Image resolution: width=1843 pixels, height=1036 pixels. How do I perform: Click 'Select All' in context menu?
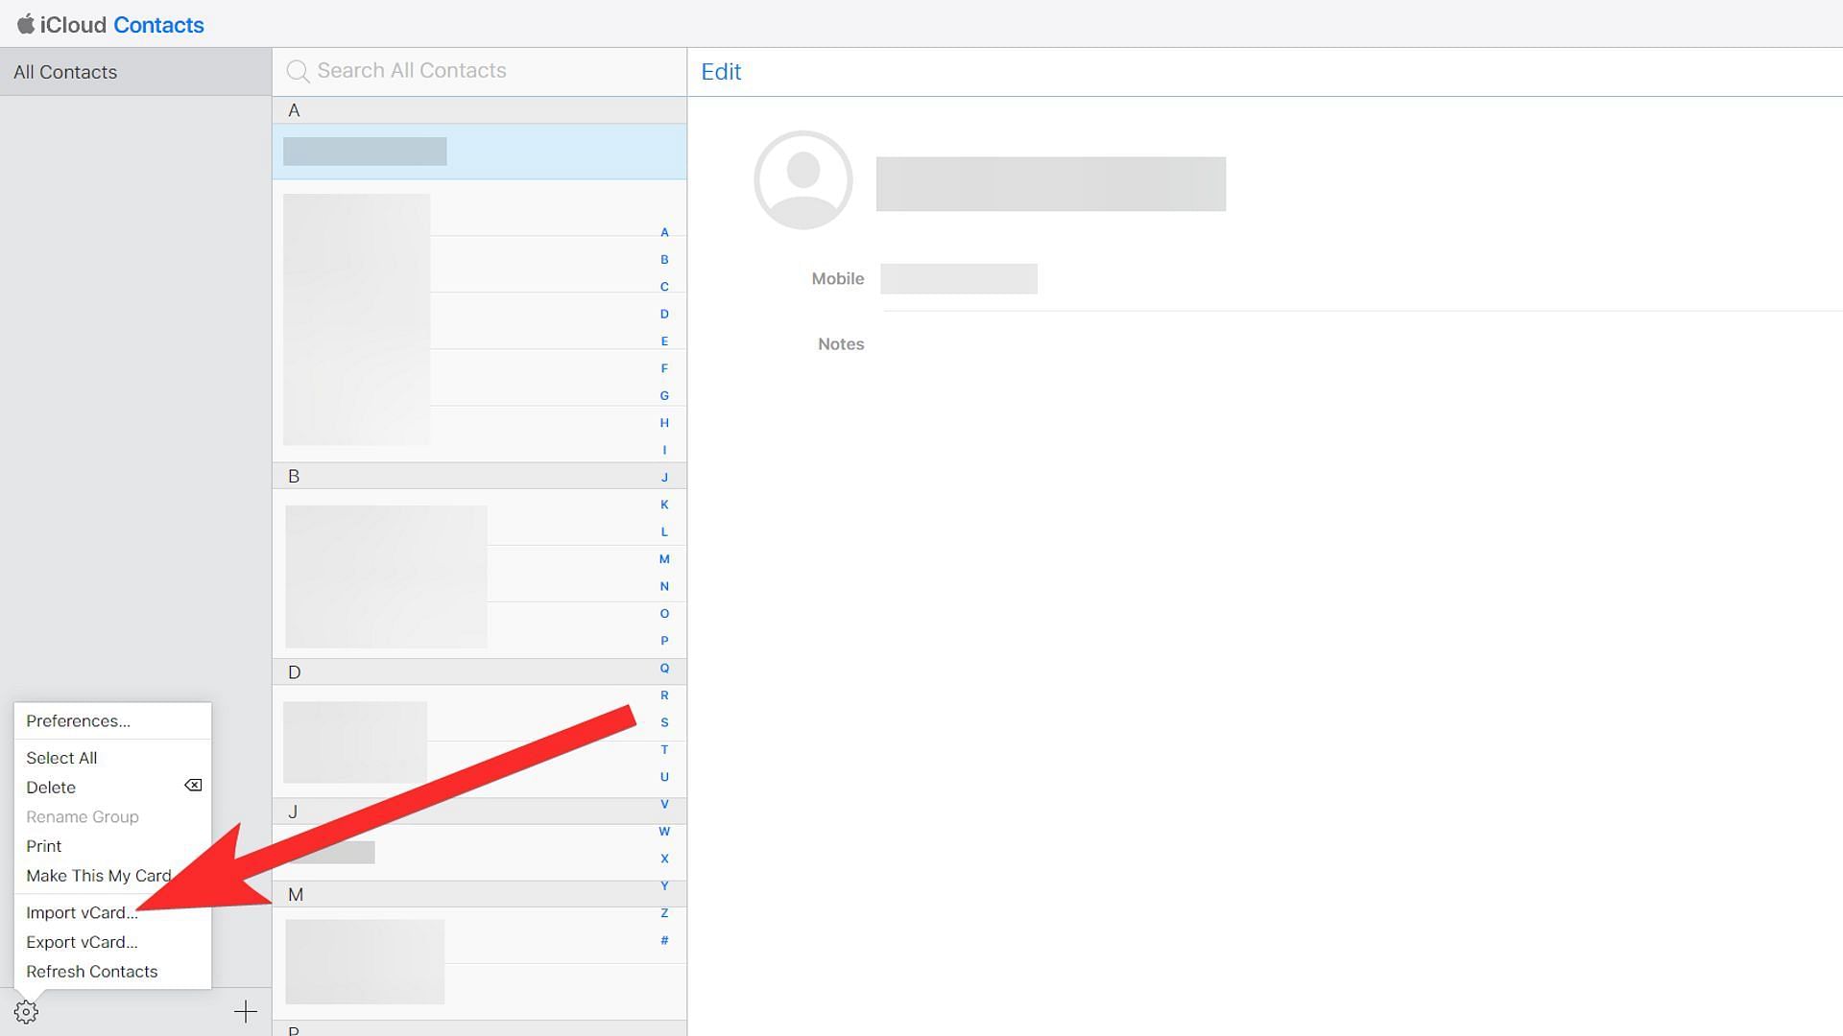pyautogui.click(x=60, y=757)
